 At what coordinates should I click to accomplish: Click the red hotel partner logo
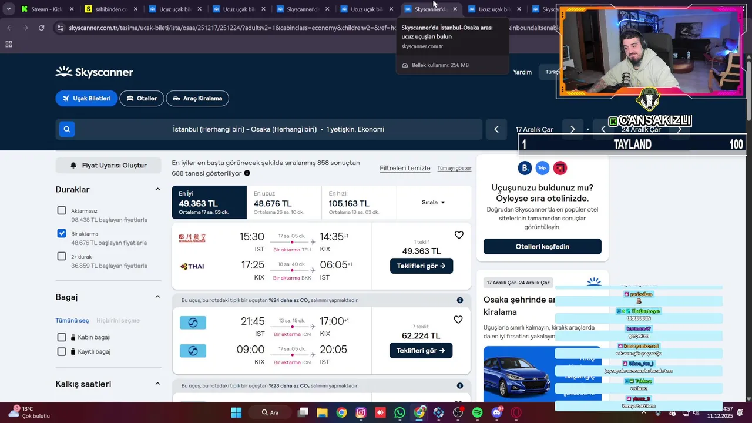(x=560, y=168)
